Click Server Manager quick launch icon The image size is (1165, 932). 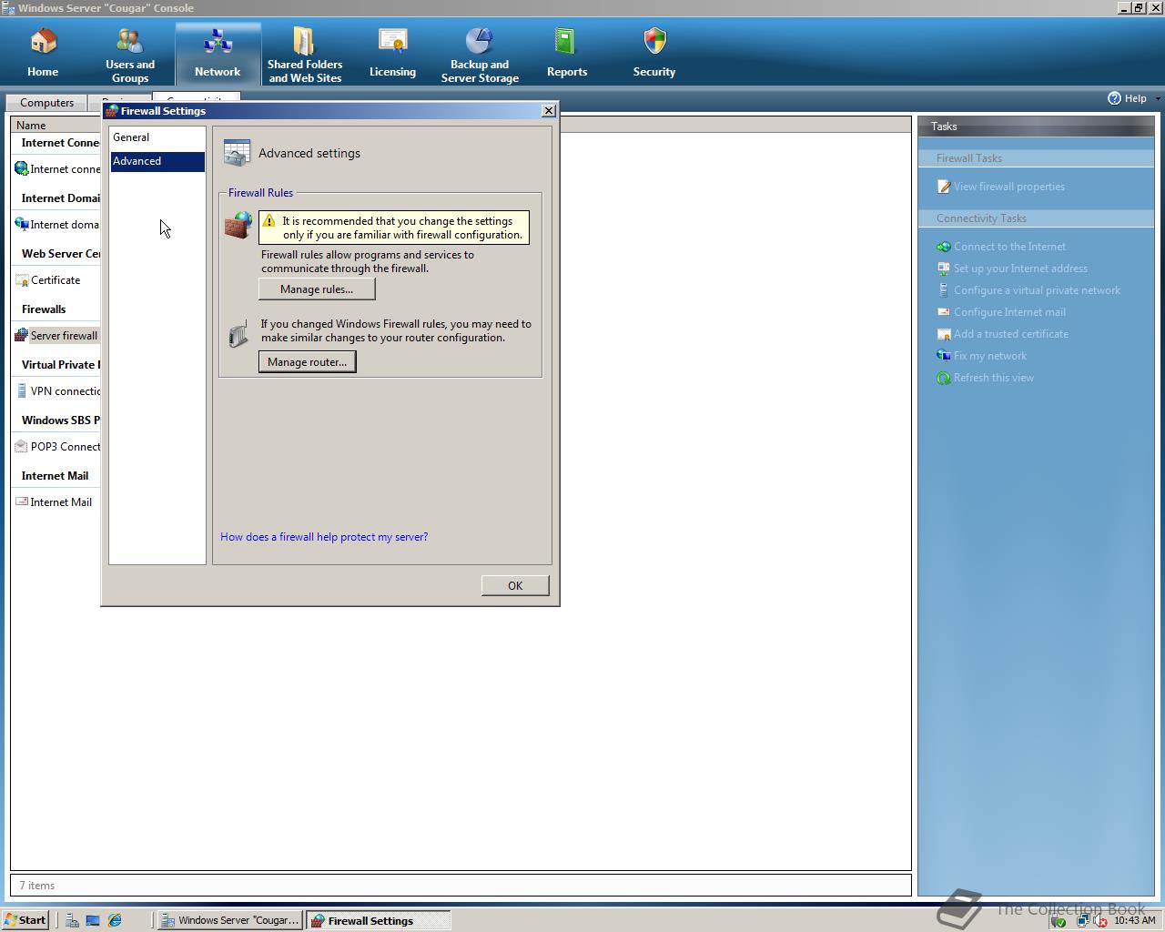click(71, 920)
